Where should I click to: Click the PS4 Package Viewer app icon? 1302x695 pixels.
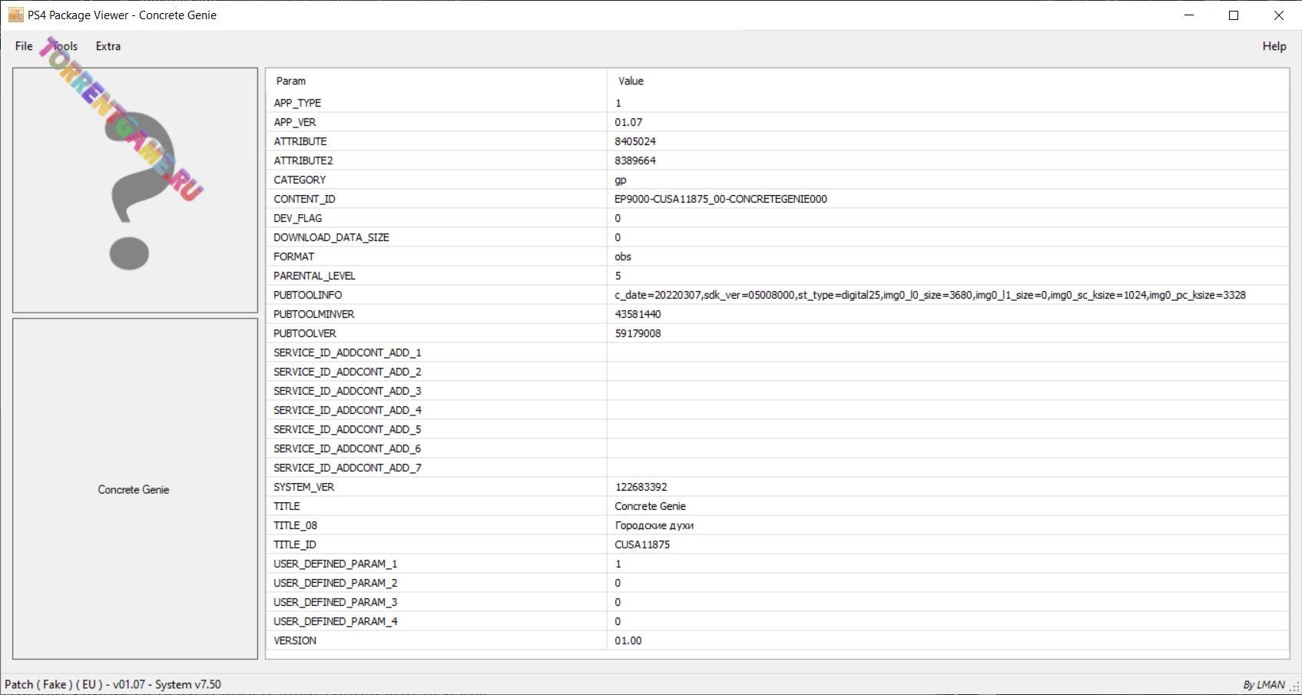(x=15, y=15)
